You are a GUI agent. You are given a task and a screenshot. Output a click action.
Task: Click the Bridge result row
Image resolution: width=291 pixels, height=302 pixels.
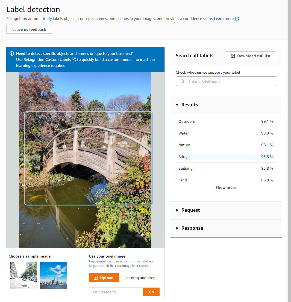pyautogui.click(x=226, y=157)
